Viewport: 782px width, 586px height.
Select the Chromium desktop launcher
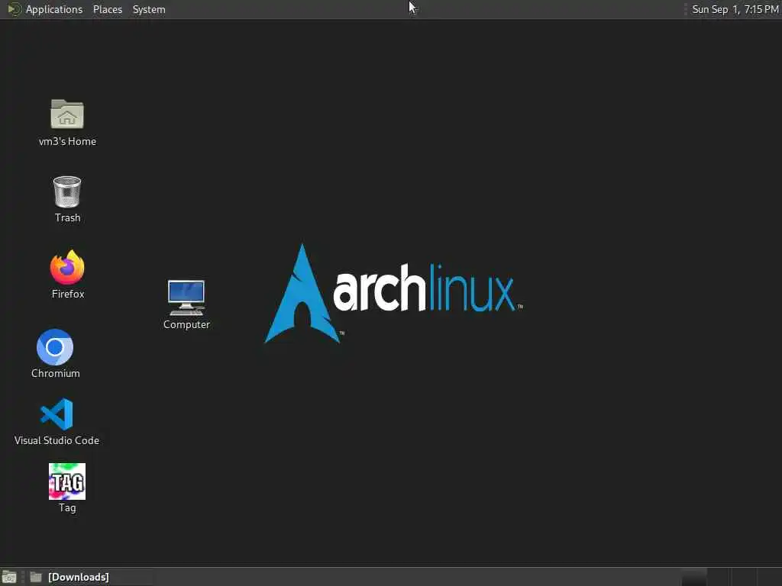pos(55,347)
